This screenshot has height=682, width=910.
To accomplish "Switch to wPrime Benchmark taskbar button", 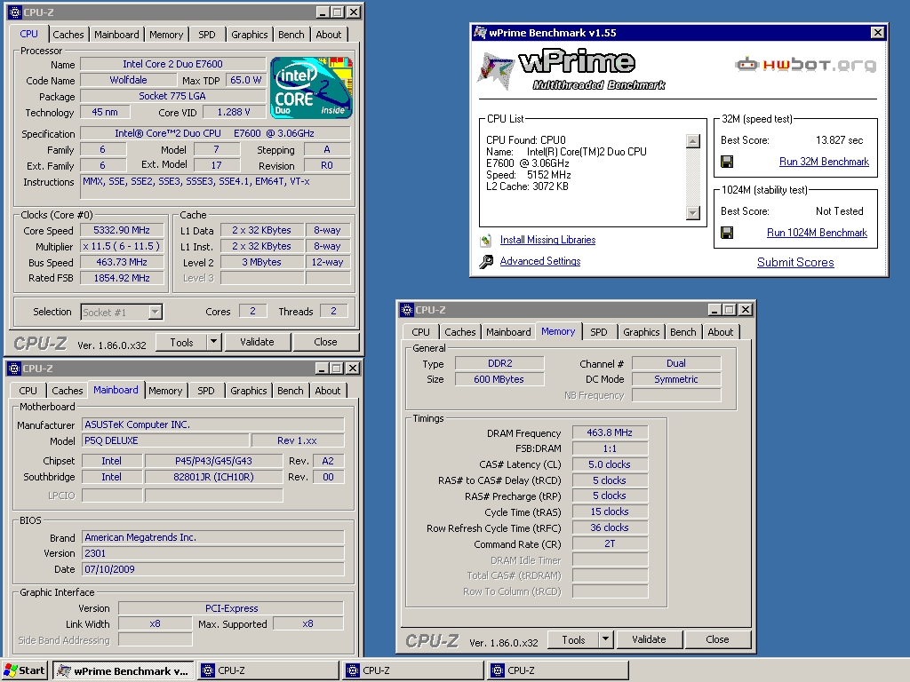I will coord(124,671).
